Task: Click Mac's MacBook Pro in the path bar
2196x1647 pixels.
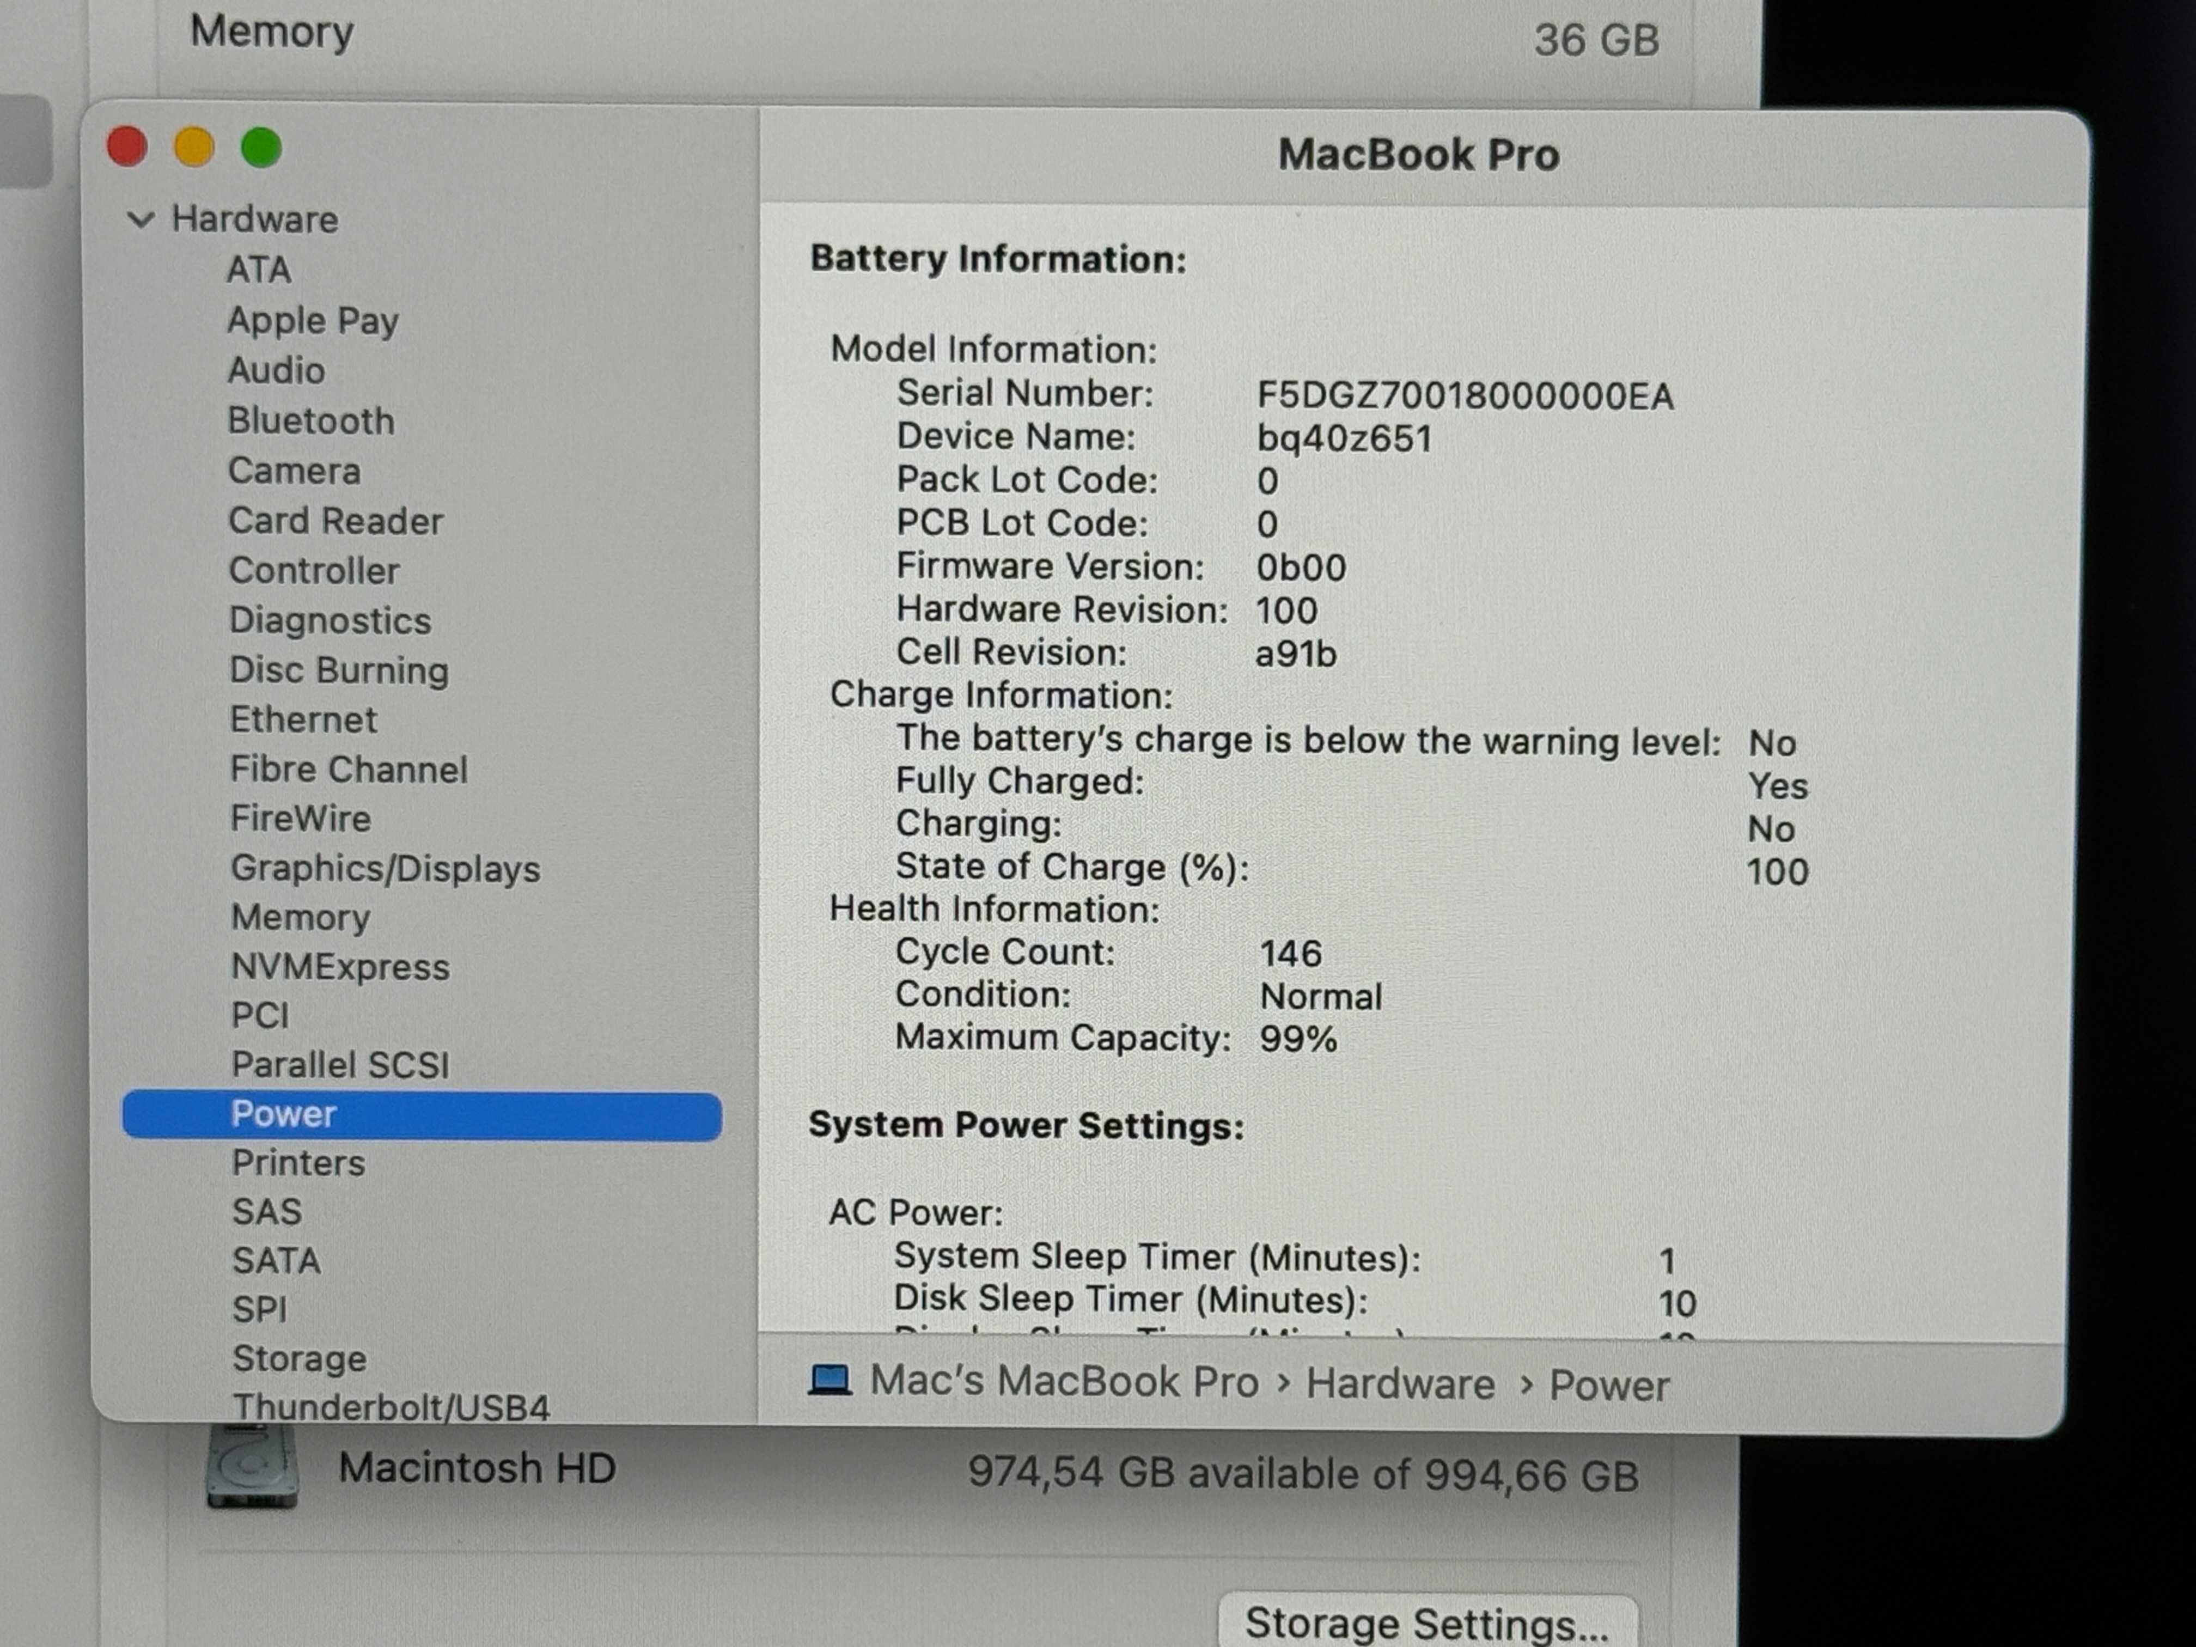Action: (x=1064, y=1381)
